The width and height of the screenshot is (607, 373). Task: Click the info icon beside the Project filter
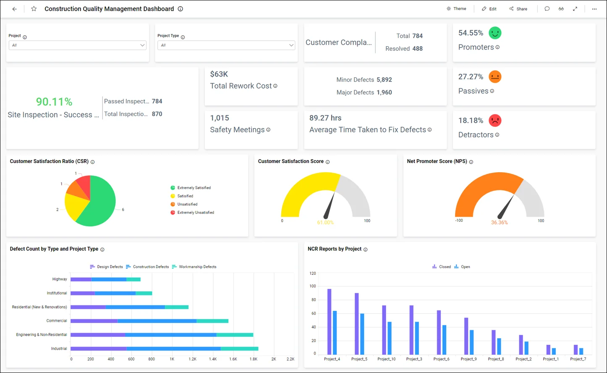click(25, 37)
